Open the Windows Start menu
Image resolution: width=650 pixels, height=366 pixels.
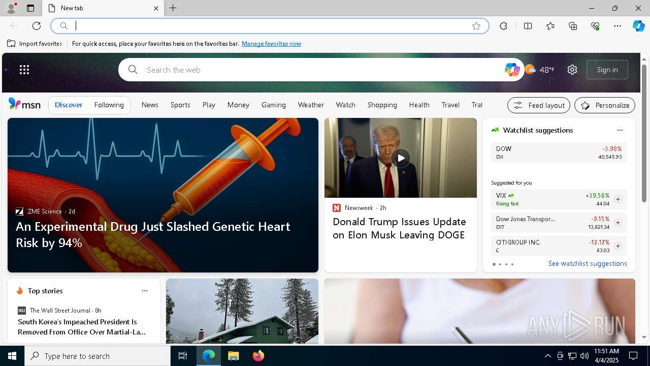point(12,356)
